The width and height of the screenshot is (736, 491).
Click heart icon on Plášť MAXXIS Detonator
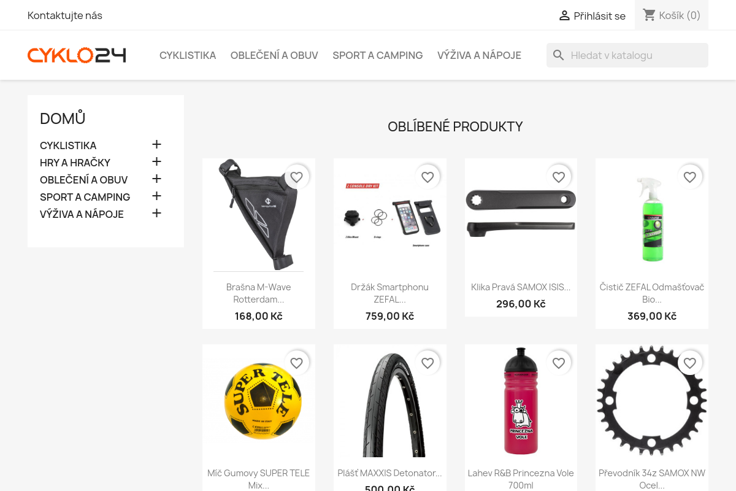tap(428, 363)
